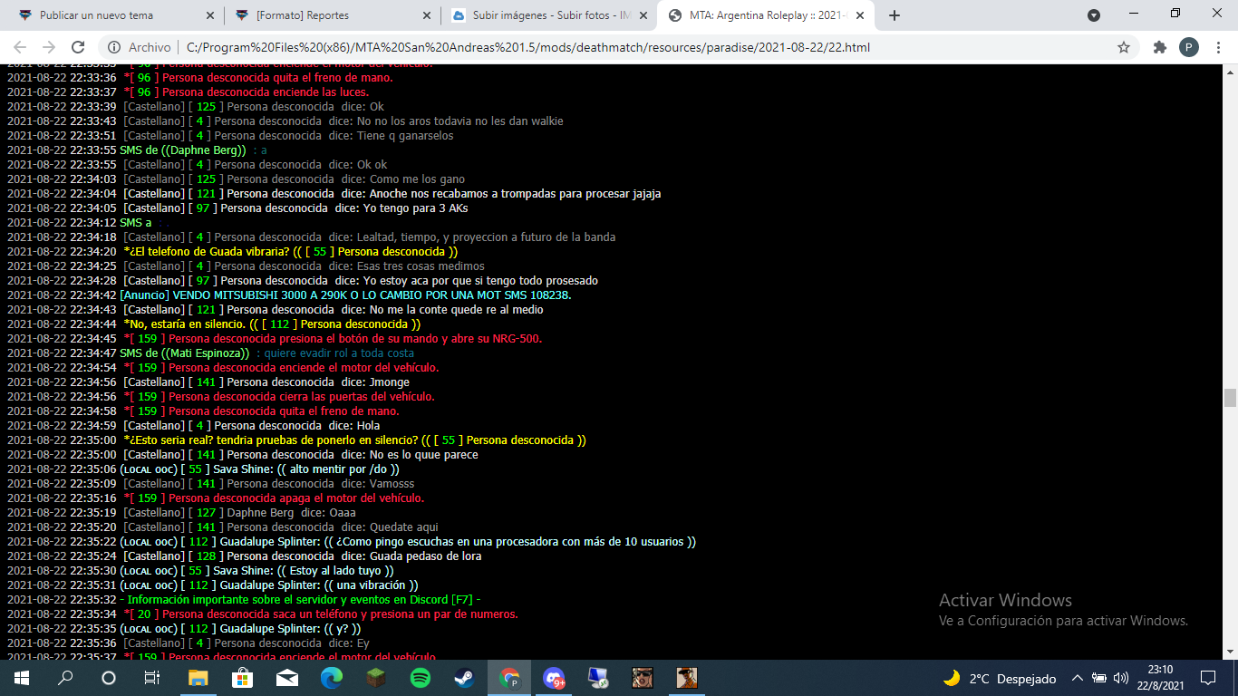Click the 'Yo tengo para 3 AKs' line
This screenshot has width=1238, height=696.
pyautogui.click(x=238, y=208)
